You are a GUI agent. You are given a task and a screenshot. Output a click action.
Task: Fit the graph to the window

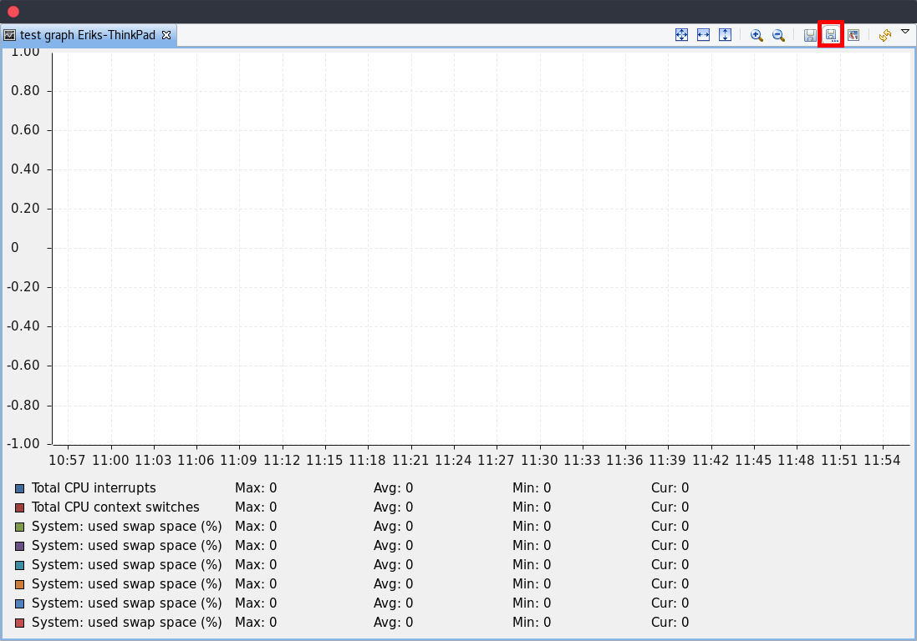click(x=681, y=34)
